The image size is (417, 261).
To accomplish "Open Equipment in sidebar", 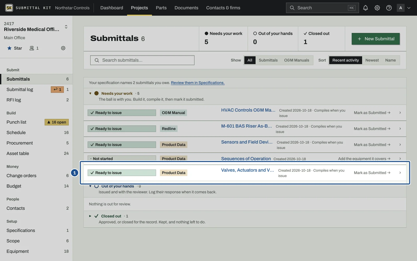I will 36,251.
